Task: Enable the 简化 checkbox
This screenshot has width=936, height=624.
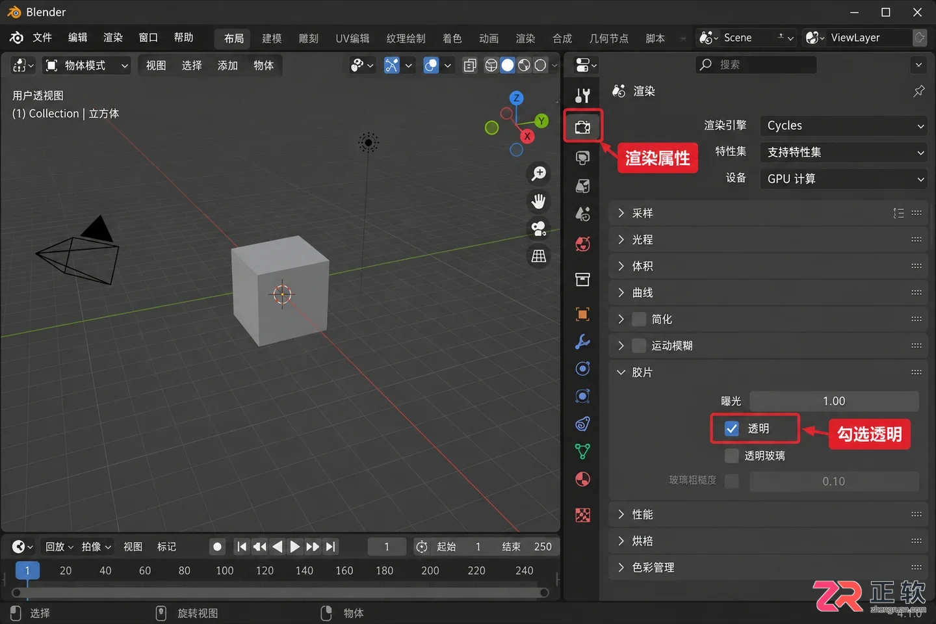Action: tap(639, 319)
